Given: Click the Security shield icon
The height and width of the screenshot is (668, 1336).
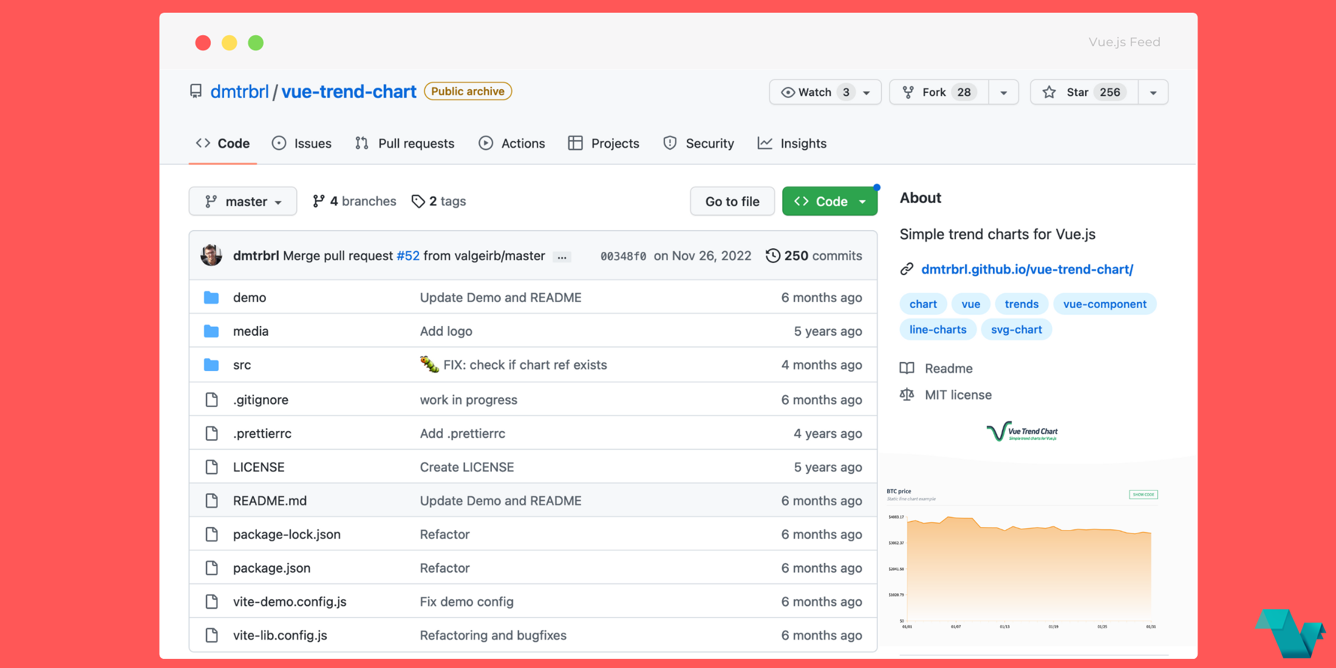Looking at the screenshot, I should [x=669, y=143].
